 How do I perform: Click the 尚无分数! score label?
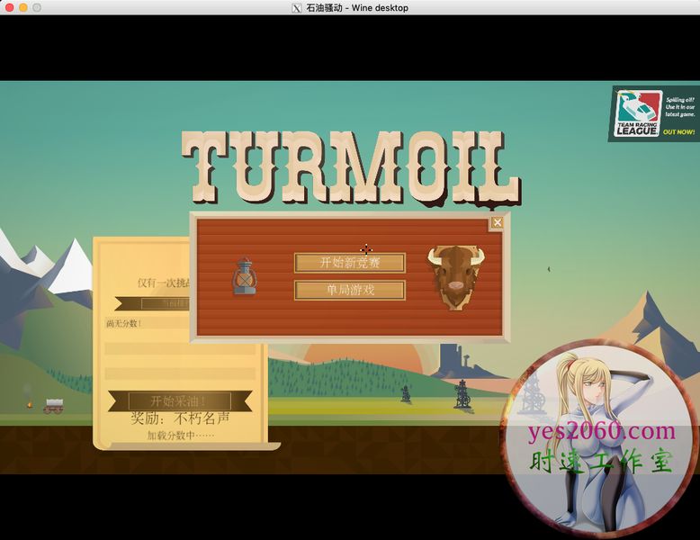(123, 323)
